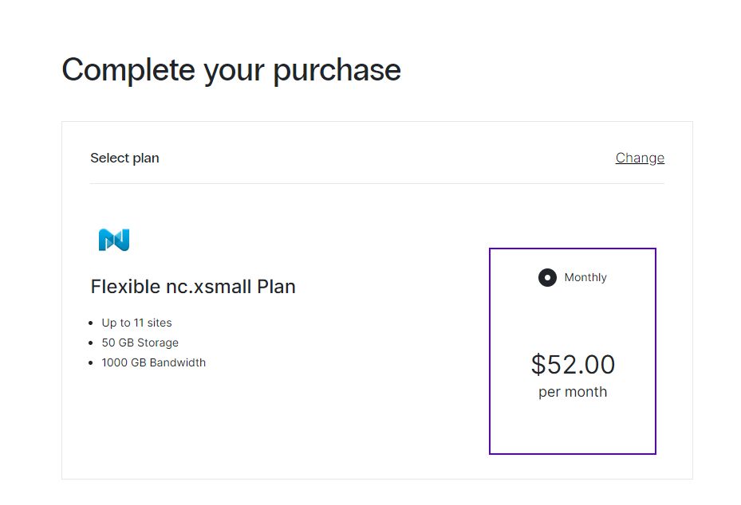Click the word "Complete" in page heading
Viewport: 741px width, 505px height.
(x=128, y=70)
